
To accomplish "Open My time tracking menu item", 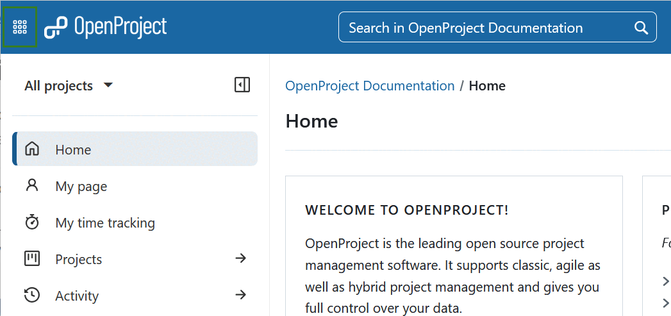I will (x=105, y=223).
